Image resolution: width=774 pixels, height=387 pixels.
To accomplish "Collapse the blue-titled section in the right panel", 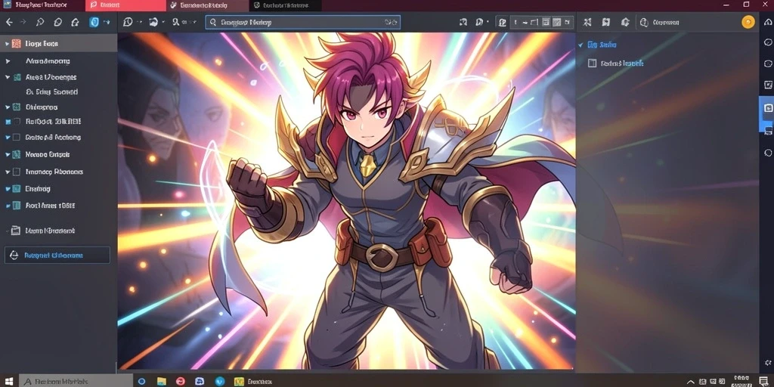I will (580, 45).
